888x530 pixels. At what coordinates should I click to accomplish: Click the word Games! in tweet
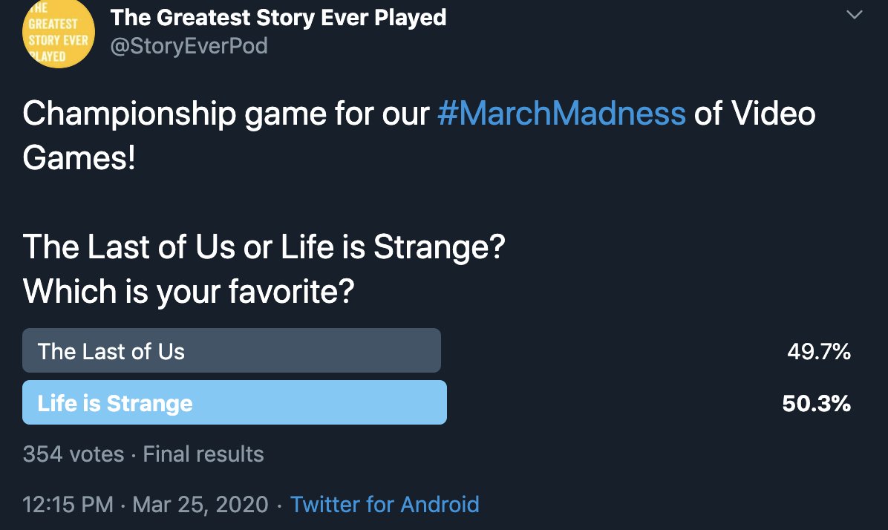tap(79, 158)
